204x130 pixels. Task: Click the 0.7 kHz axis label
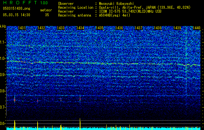coord(3,107)
